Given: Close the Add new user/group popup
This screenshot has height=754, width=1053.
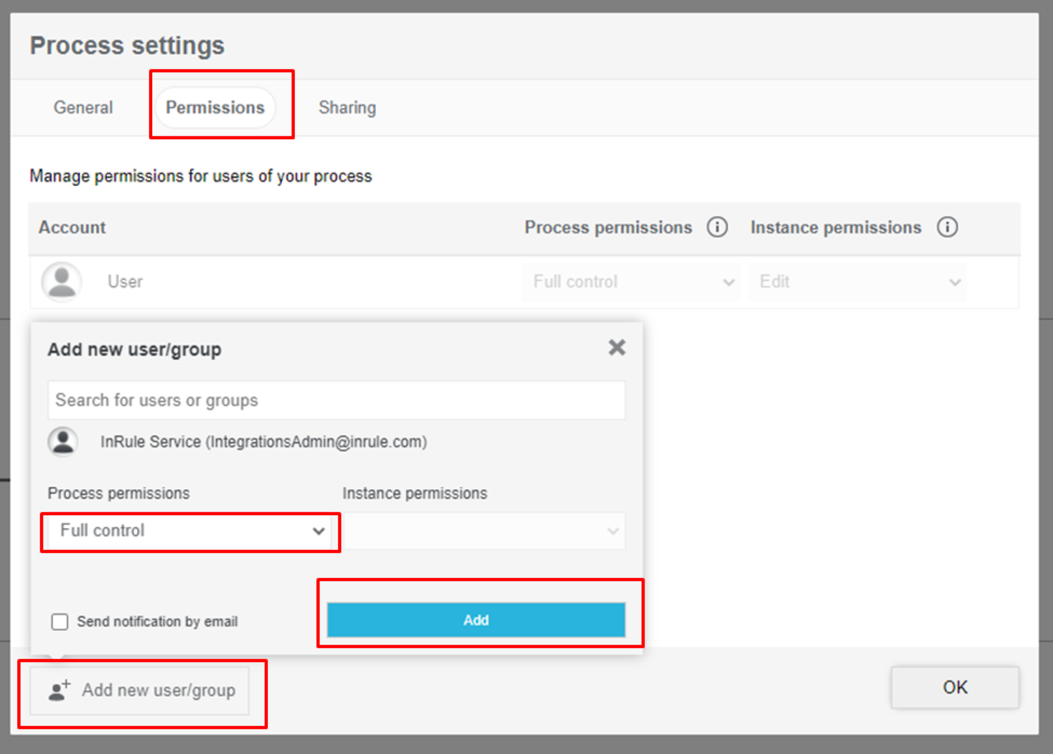Looking at the screenshot, I should tap(617, 347).
